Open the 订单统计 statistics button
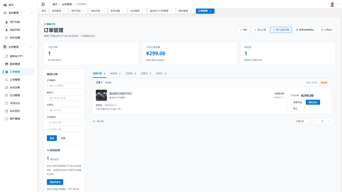342x192 pixels. click(x=327, y=30)
